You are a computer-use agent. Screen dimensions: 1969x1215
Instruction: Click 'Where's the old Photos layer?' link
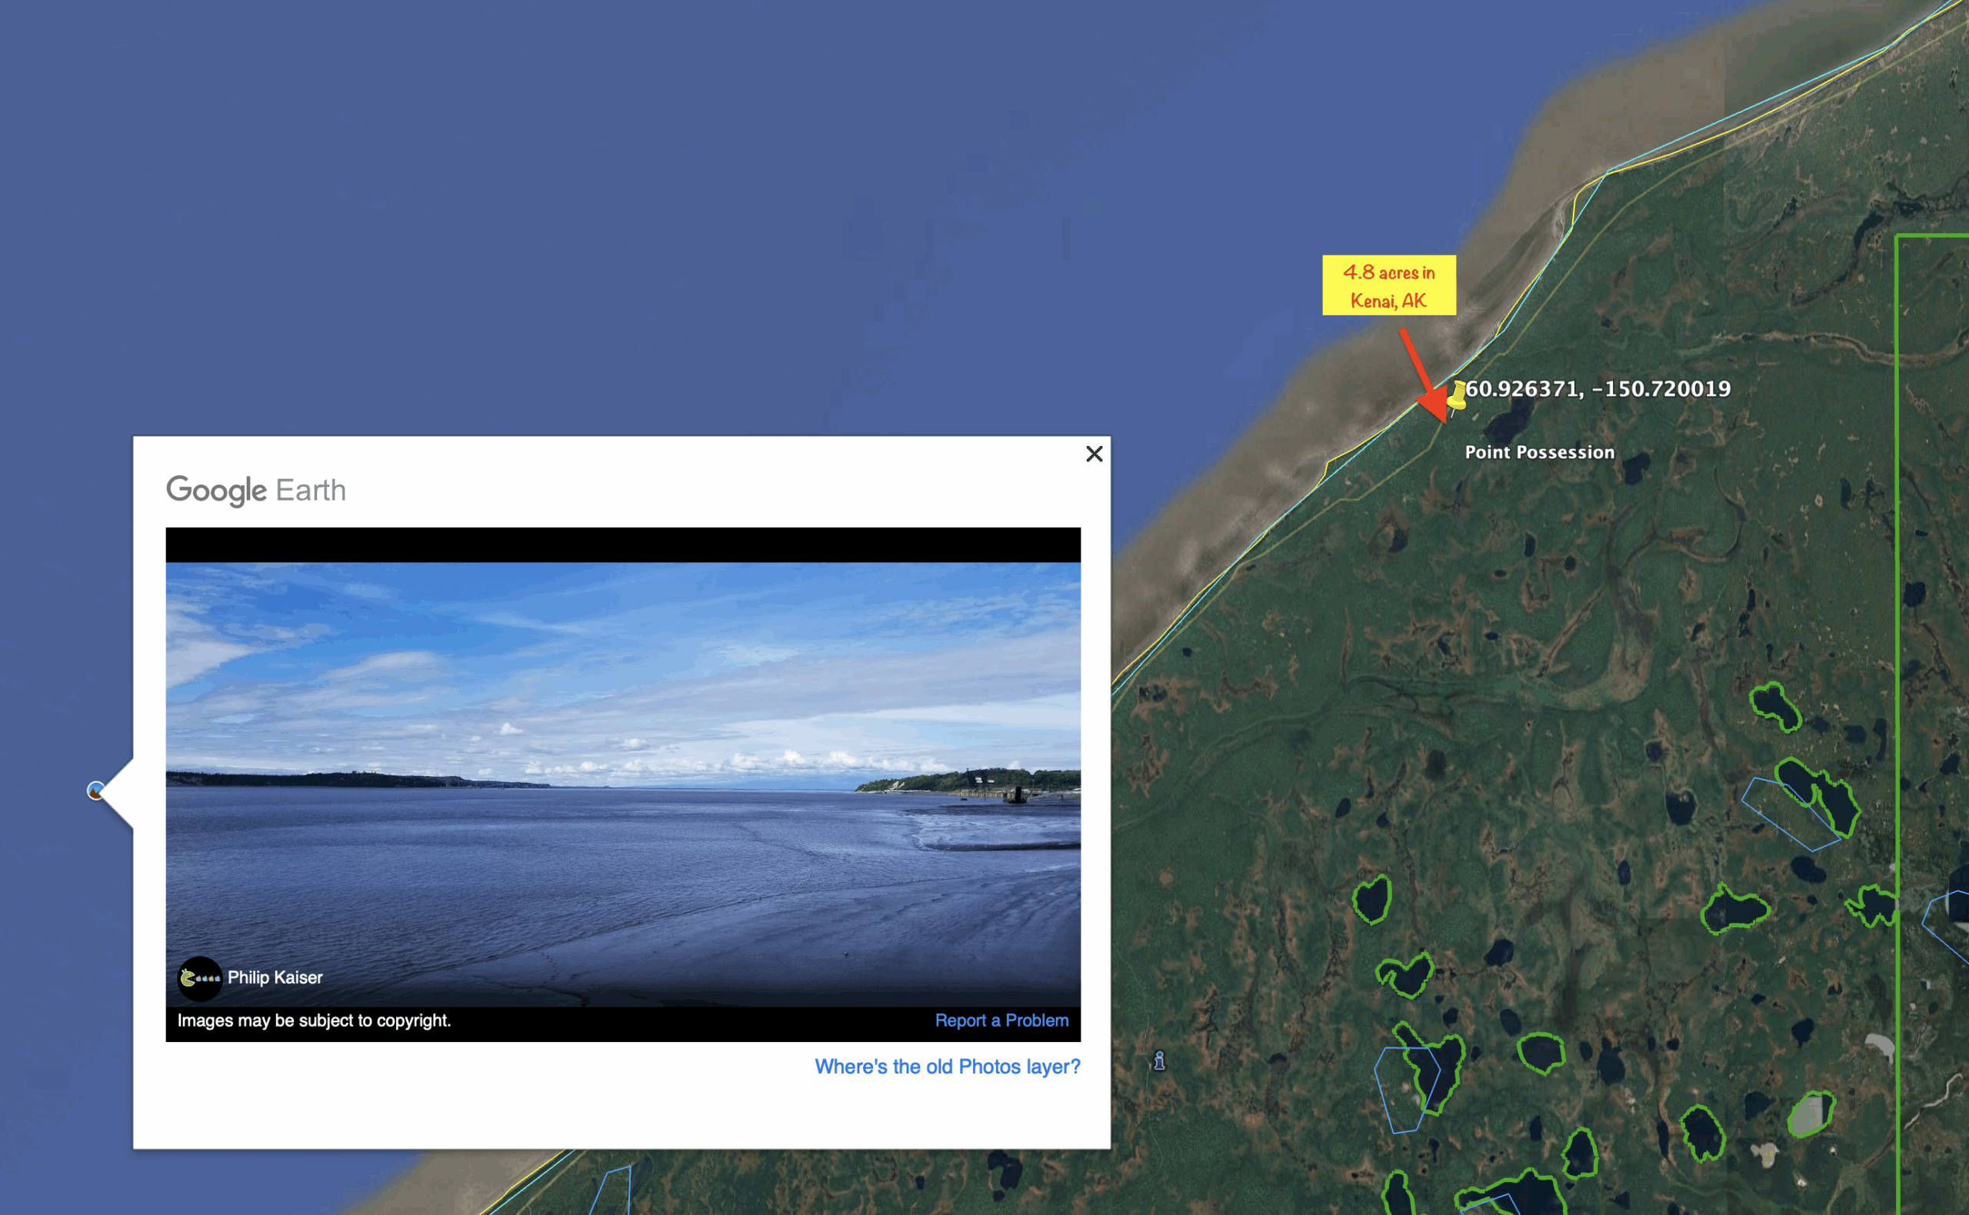click(947, 1067)
